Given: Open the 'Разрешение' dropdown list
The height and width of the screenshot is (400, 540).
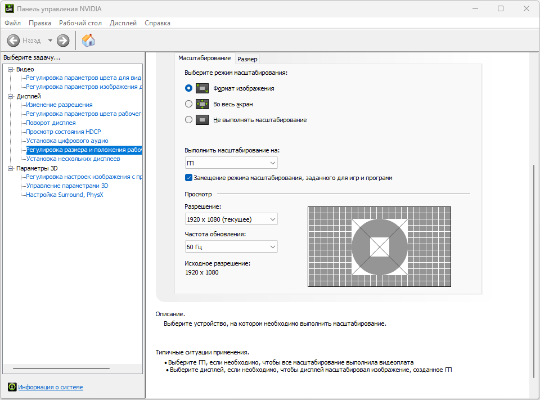Looking at the screenshot, I should coord(231,219).
